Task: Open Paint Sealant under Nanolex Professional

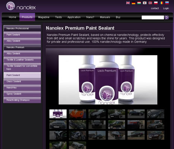Action: (x=22, y=35)
